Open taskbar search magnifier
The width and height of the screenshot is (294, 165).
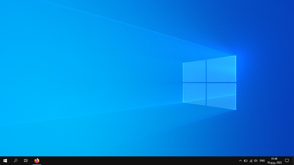[x=16, y=161]
